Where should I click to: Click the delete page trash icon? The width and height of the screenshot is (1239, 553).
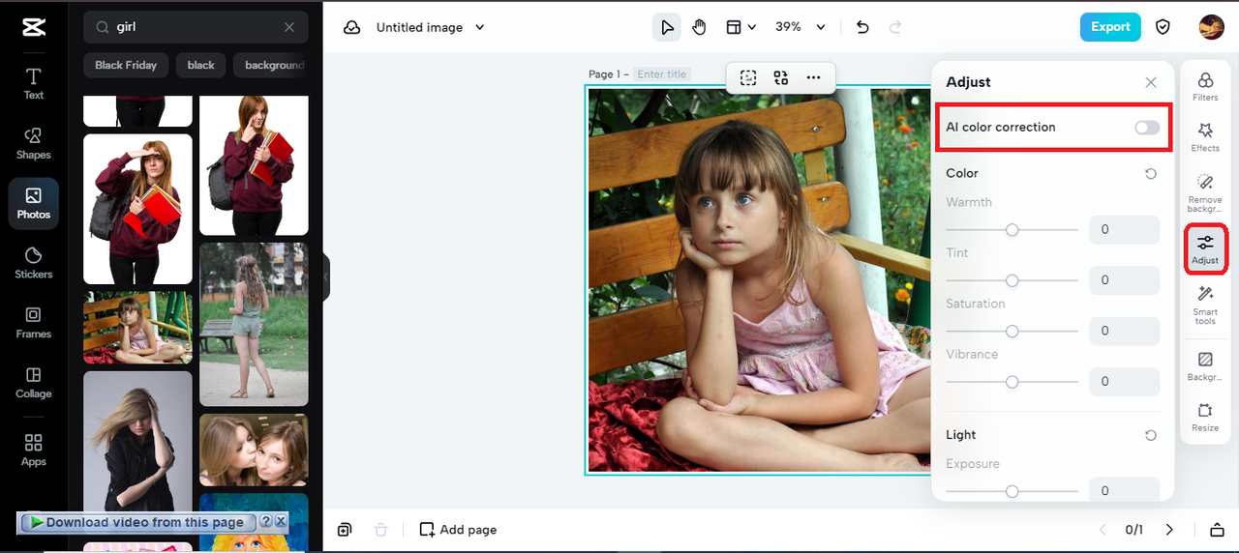point(381,529)
